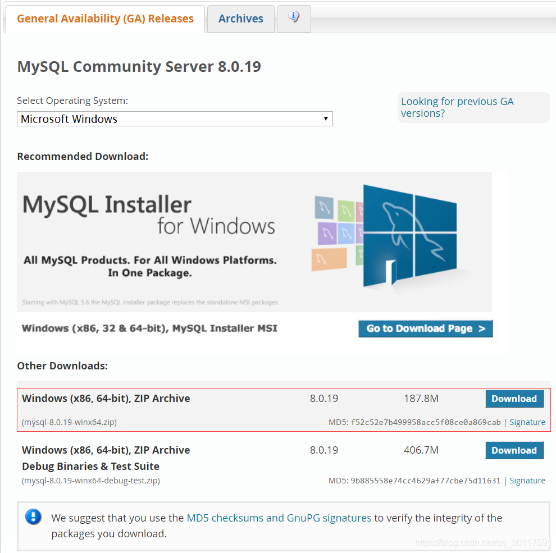556x553 pixels.
Task: Click Signature link for mysql-8.0.19-winx64.zip
Action: [x=527, y=422]
